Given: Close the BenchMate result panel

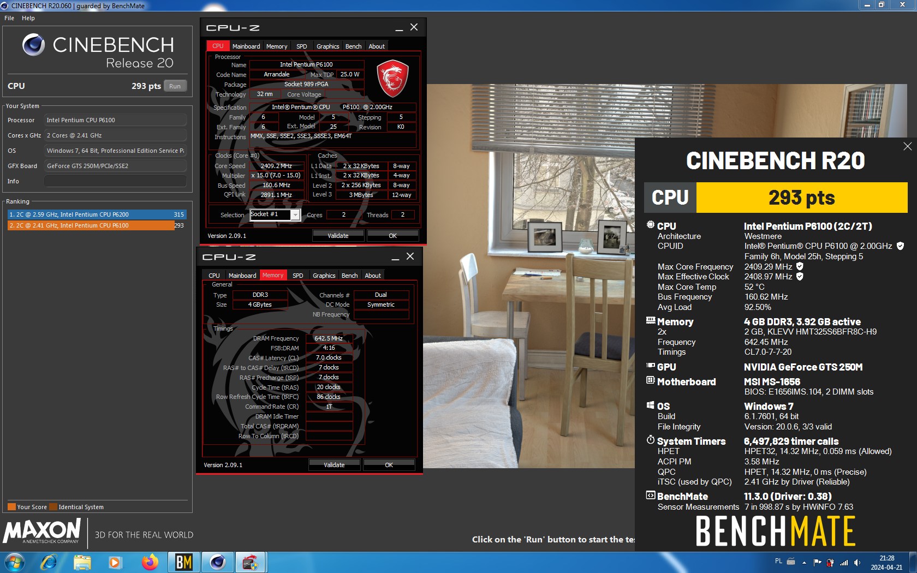Looking at the screenshot, I should (907, 146).
